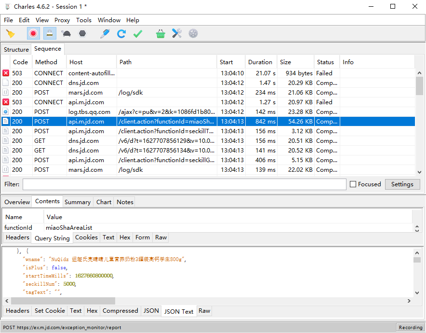The image size is (426, 333).
Task: Click right arrow of response horizontal scrollbar
Action: pos(409,301)
